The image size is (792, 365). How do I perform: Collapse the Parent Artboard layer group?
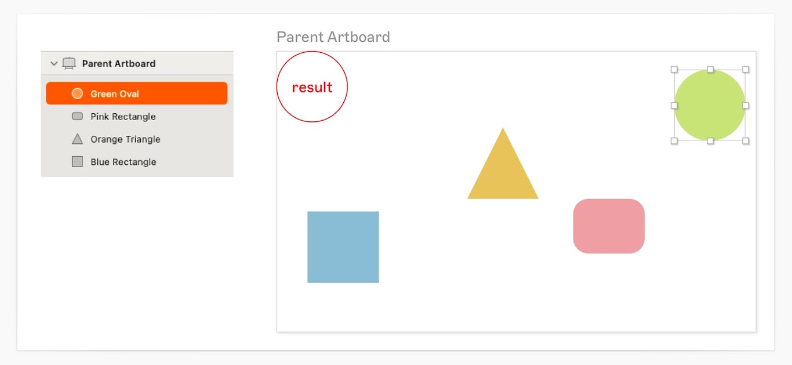pyautogui.click(x=54, y=64)
